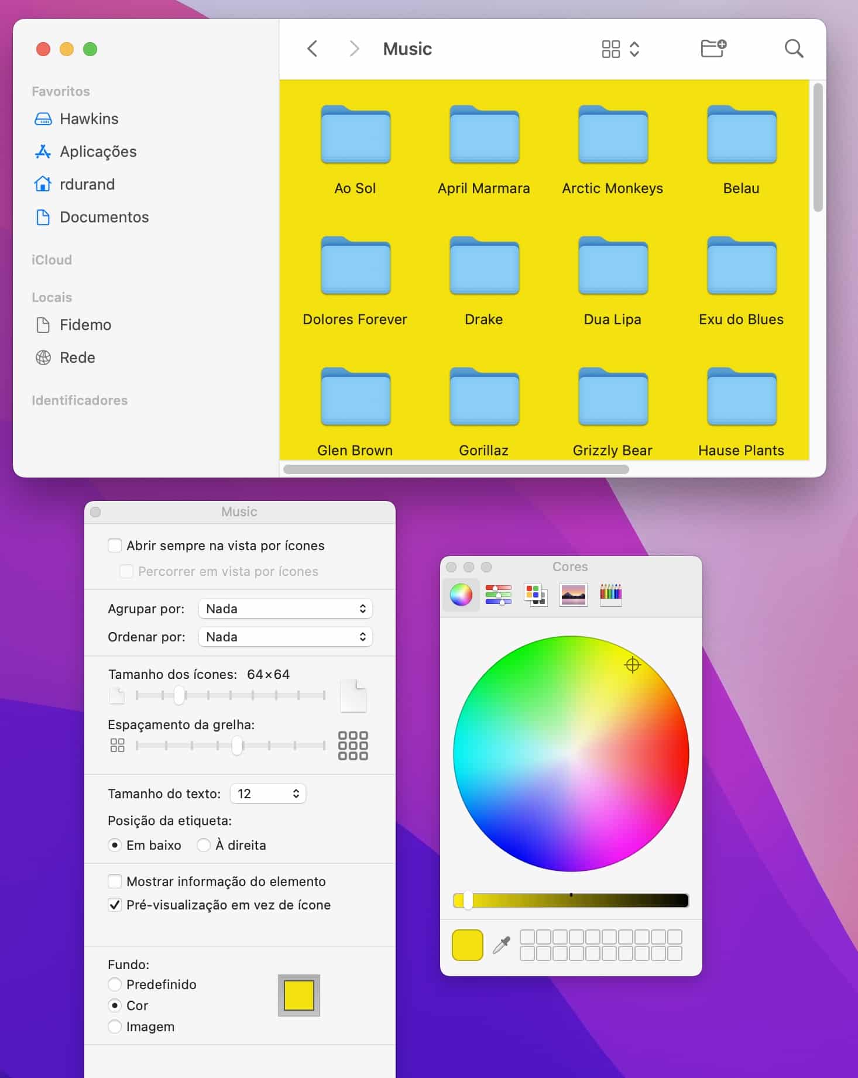The height and width of the screenshot is (1078, 858).
Task: Switch to color palettes tab in Cores
Action: [536, 595]
